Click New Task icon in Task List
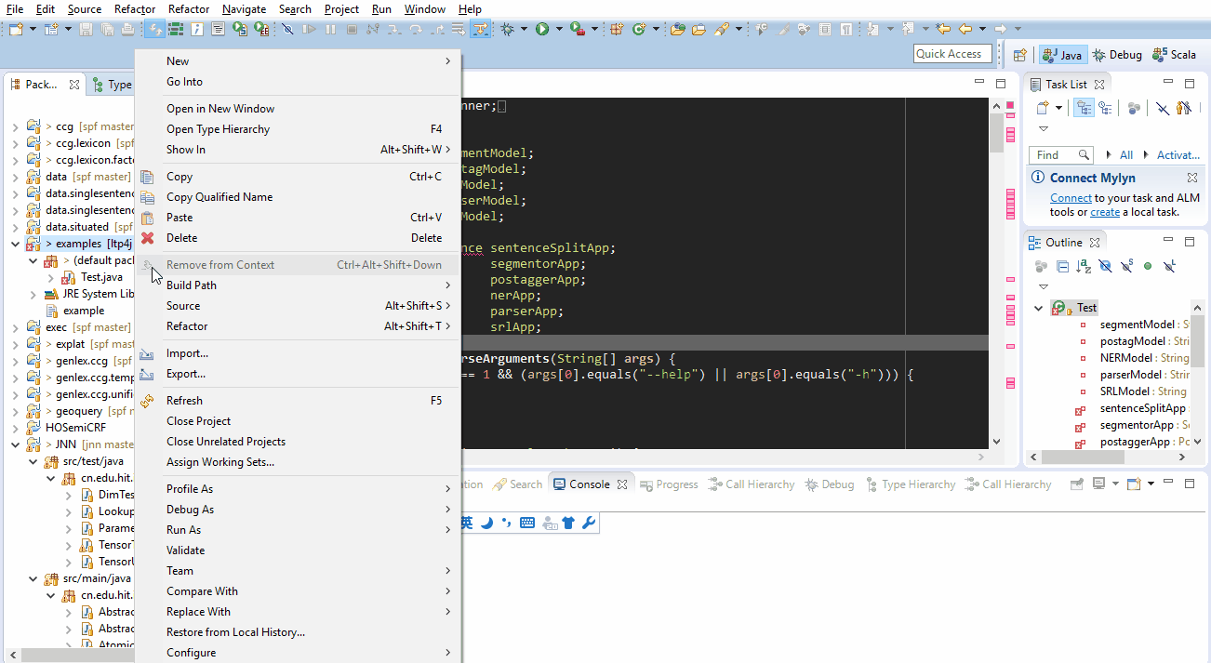 tap(1044, 109)
